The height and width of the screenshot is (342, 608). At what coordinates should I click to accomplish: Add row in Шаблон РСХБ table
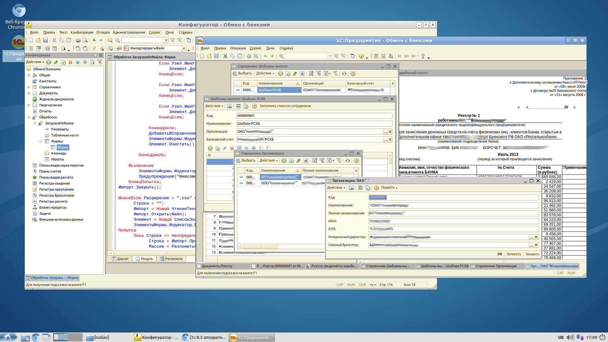[x=210, y=148]
